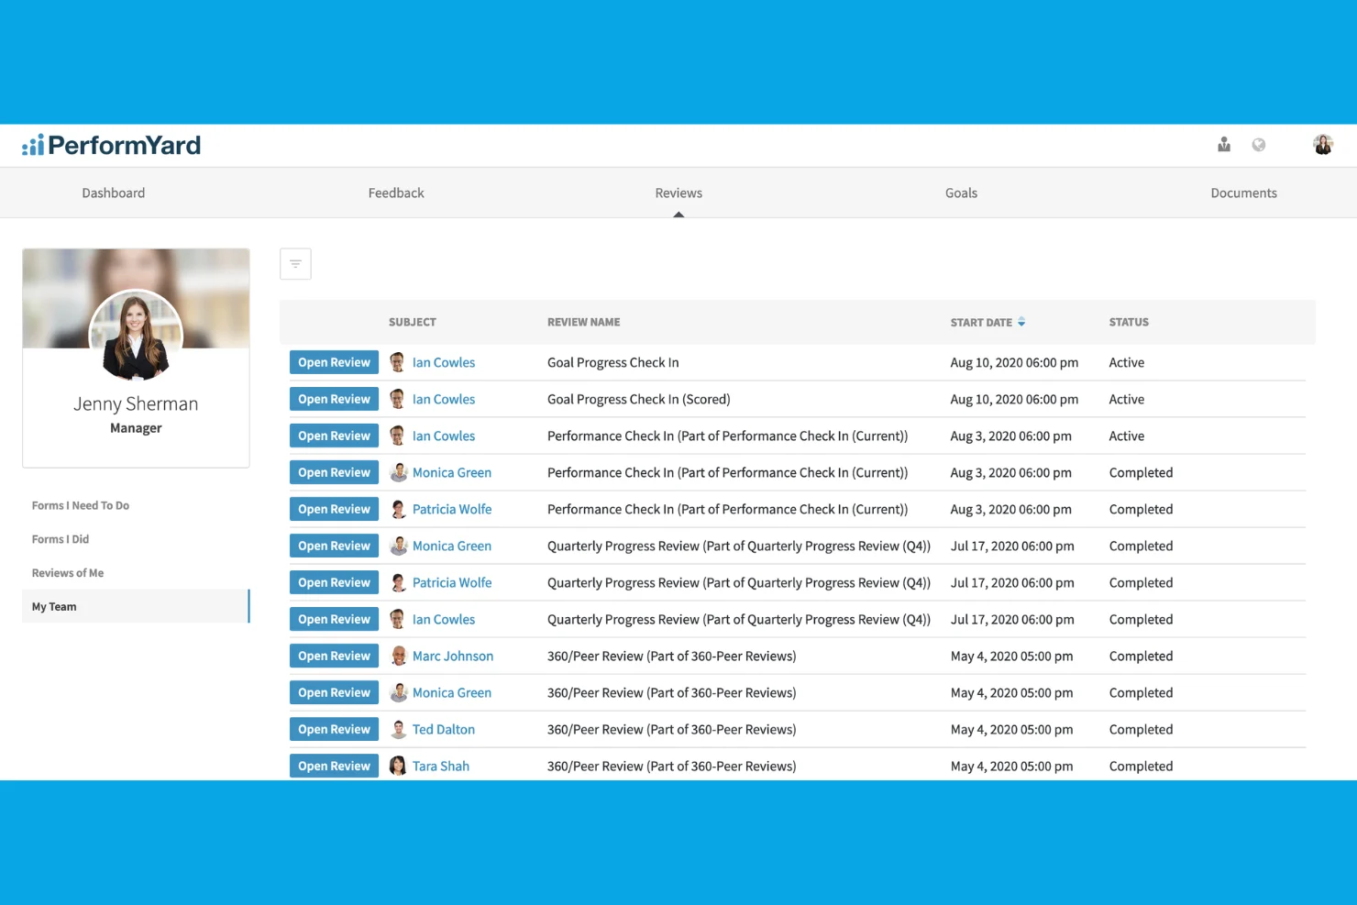Screen dimensions: 1357x905
Task: Click Ian Cowles' avatar in the first row
Action: [398, 362]
